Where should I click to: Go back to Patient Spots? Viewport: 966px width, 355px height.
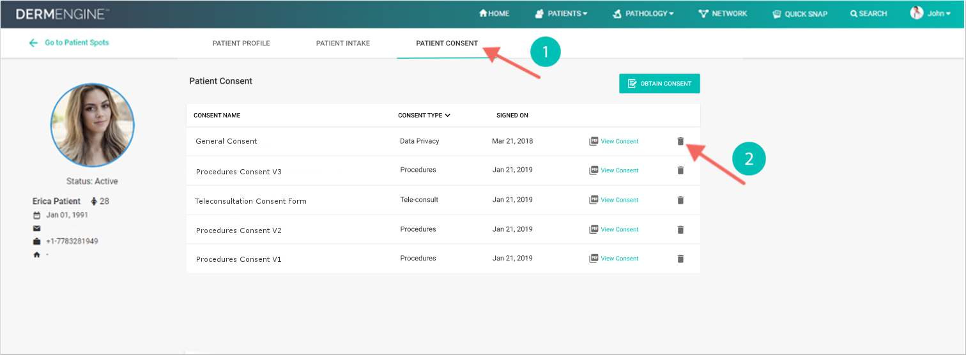[x=70, y=43]
